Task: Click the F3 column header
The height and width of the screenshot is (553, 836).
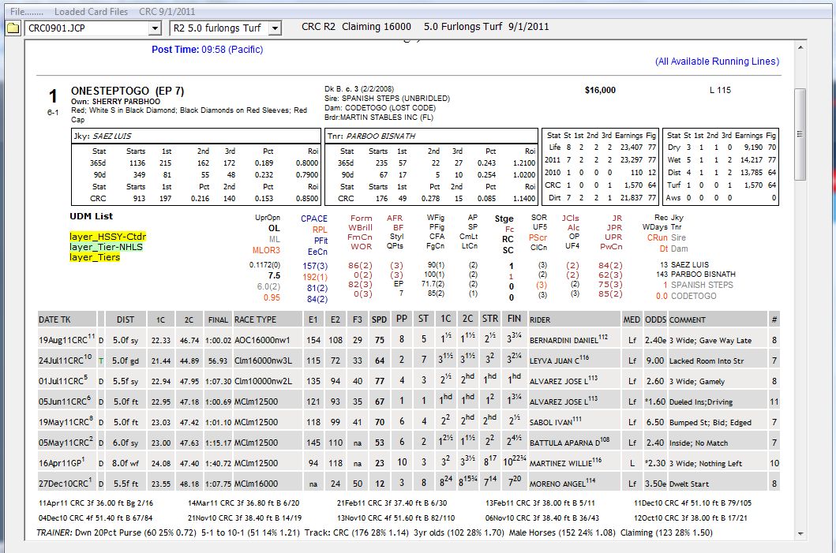Action: pyautogui.click(x=358, y=319)
